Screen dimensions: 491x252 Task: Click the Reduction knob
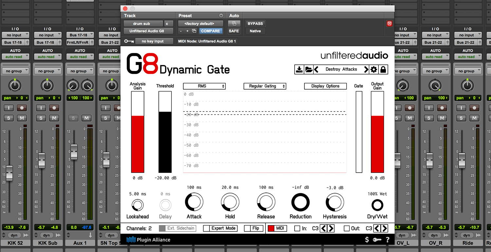click(x=300, y=202)
